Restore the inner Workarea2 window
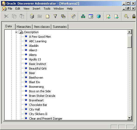The width and height of the screenshot is (137, 130). pyautogui.click(x=128, y=9)
